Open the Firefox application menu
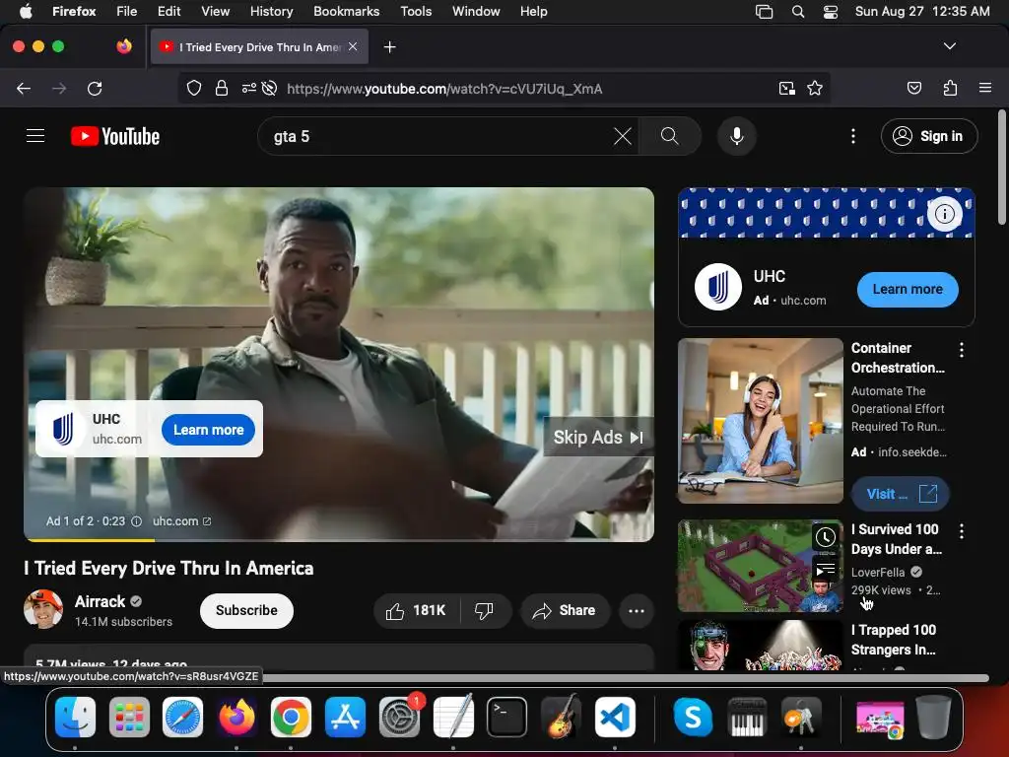This screenshot has height=757, width=1009. pos(984,88)
